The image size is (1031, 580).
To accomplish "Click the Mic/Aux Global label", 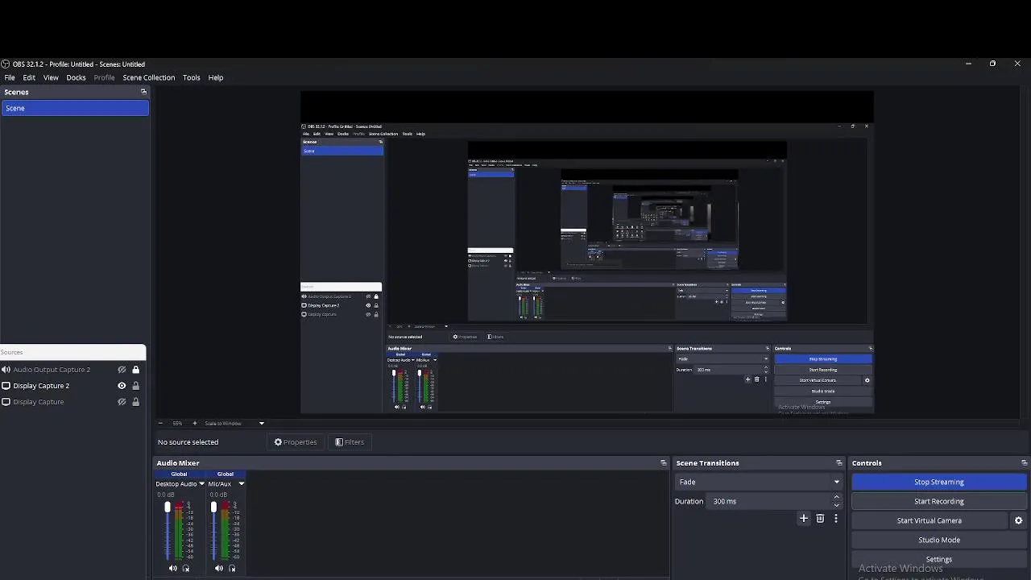I will [226, 474].
